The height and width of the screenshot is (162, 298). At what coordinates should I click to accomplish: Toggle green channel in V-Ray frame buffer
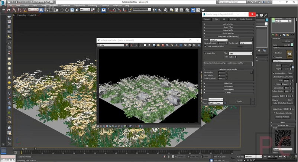[x=136, y=45]
